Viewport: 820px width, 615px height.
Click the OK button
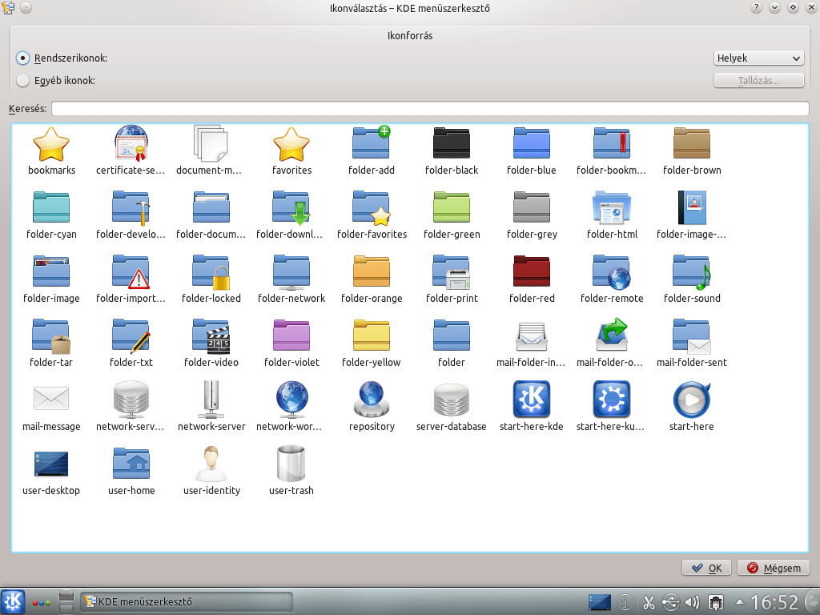[706, 568]
